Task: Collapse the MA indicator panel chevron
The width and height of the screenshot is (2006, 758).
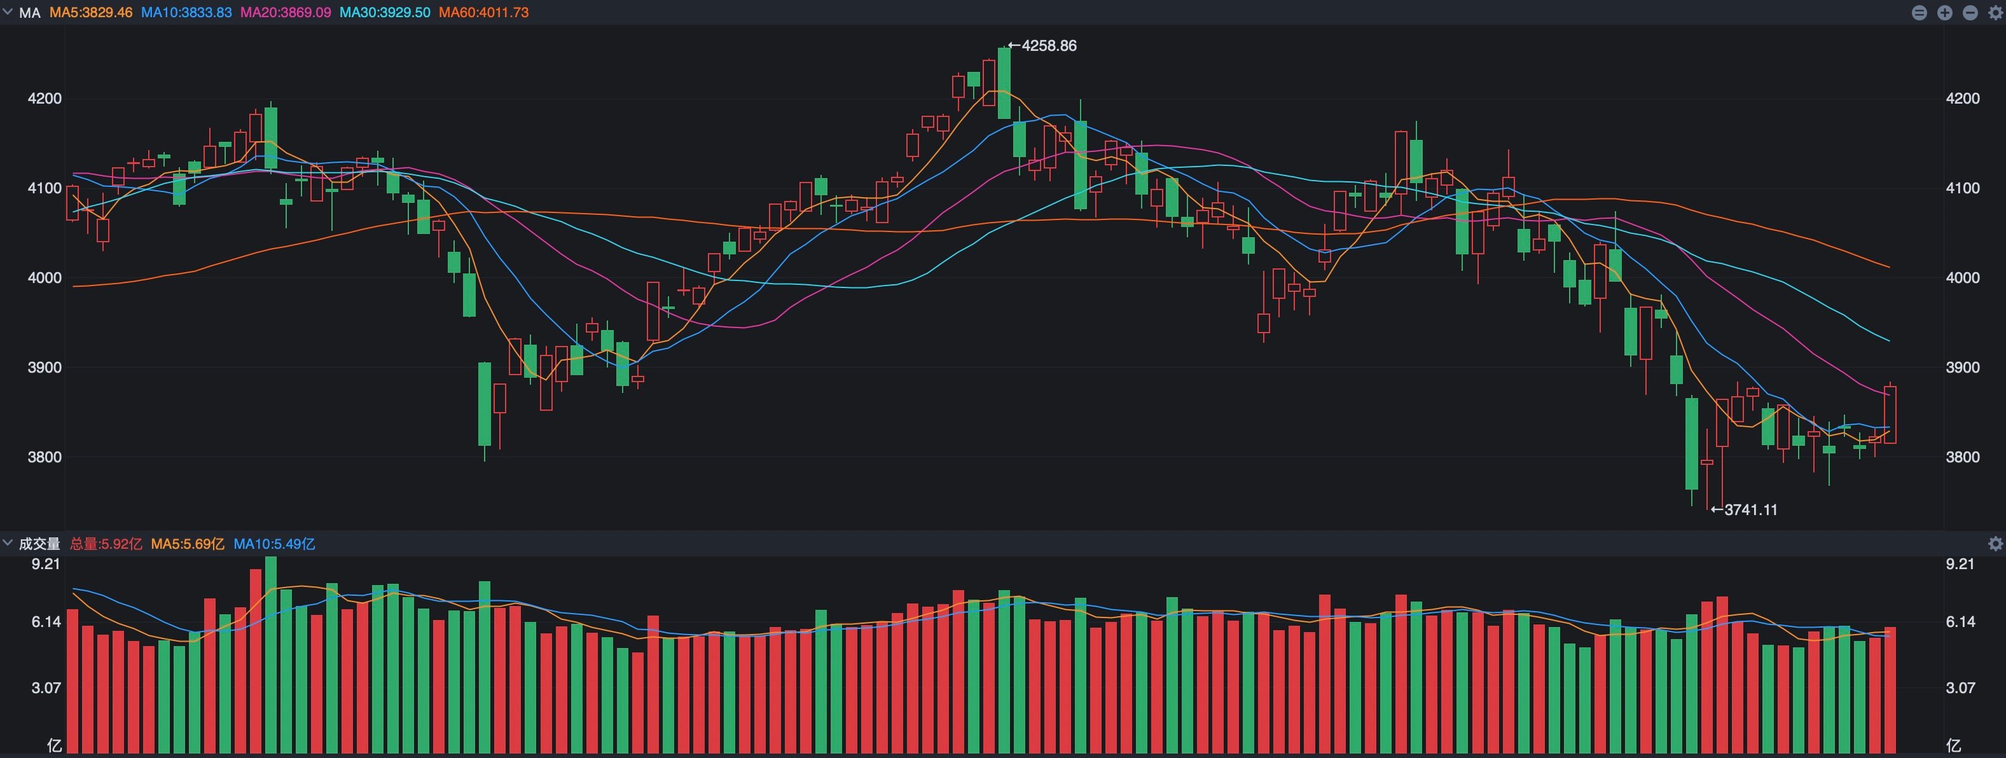Action: [8, 13]
